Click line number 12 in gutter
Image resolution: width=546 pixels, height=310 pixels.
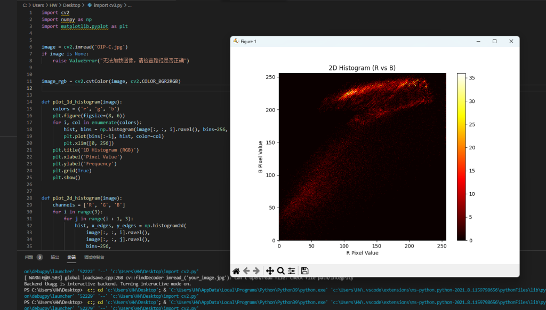pos(30,88)
